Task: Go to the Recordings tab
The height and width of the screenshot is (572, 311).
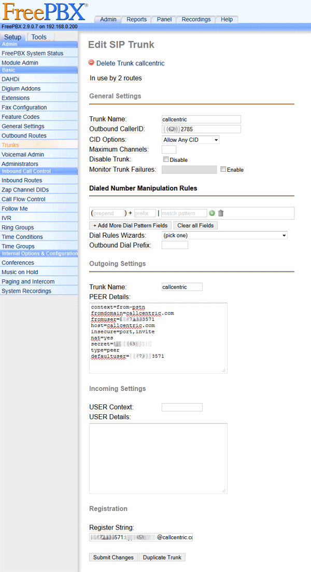Action: (x=196, y=19)
